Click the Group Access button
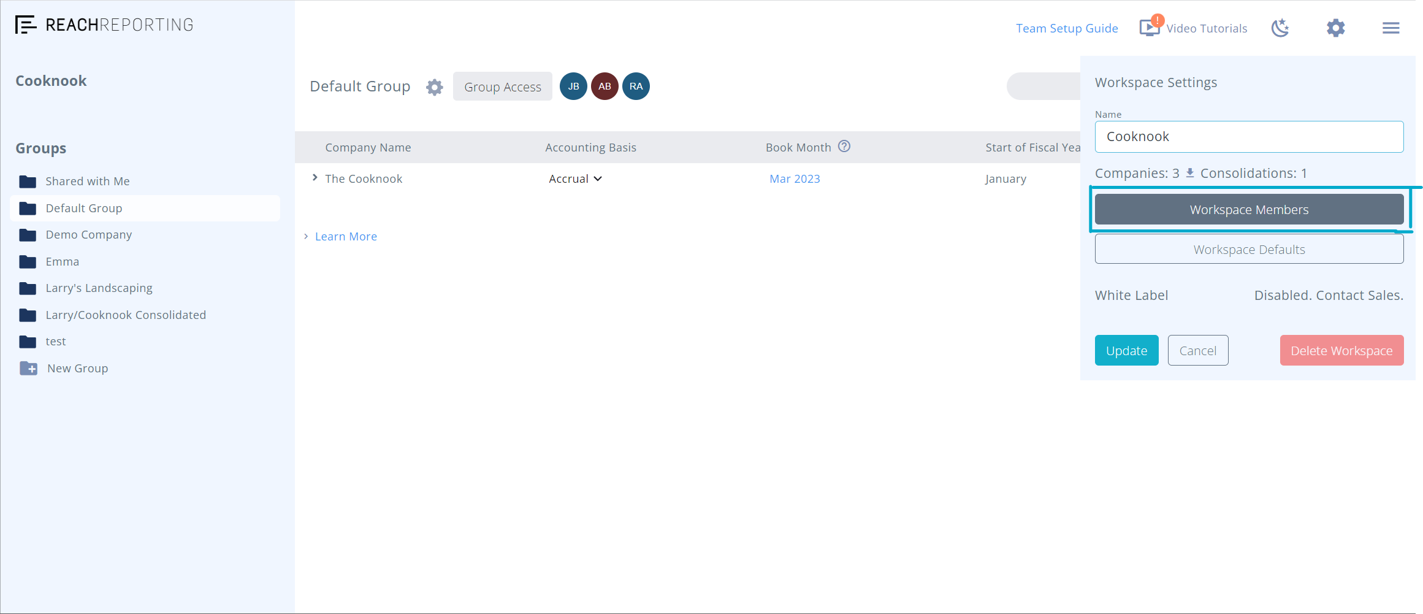 (503, 86)
